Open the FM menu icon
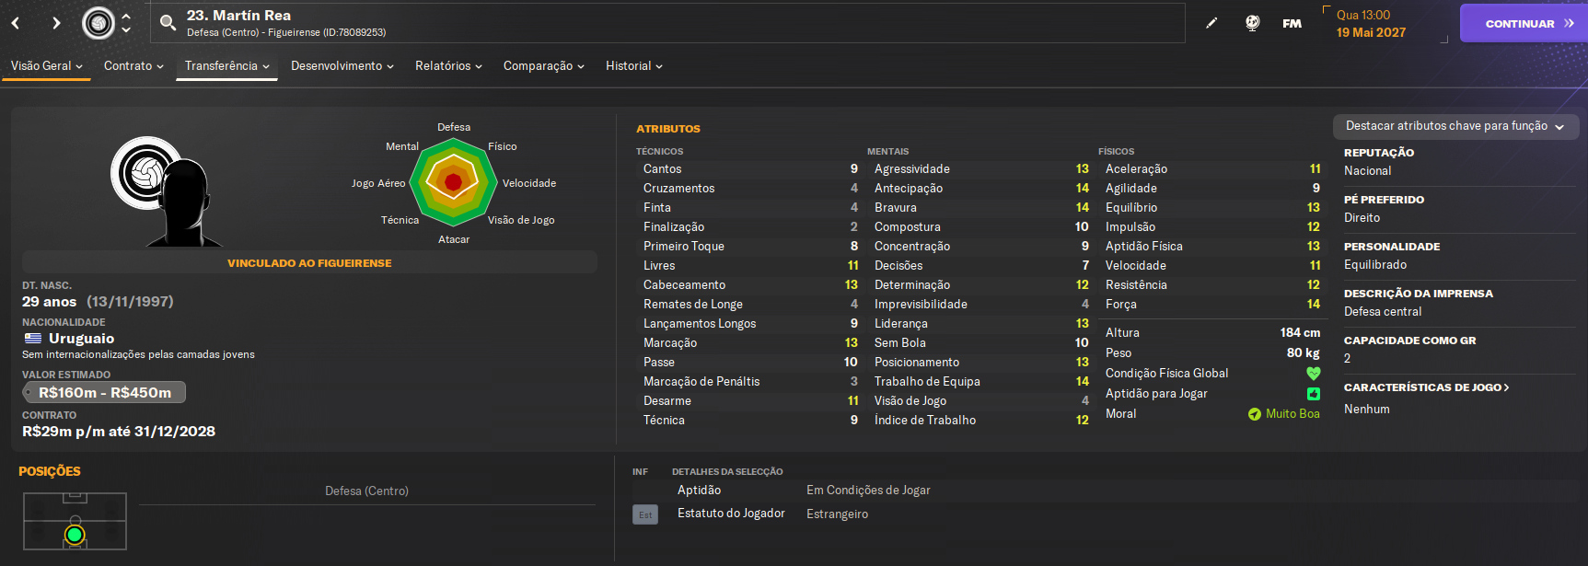 pyautogui.click(x=1292, y=23)
